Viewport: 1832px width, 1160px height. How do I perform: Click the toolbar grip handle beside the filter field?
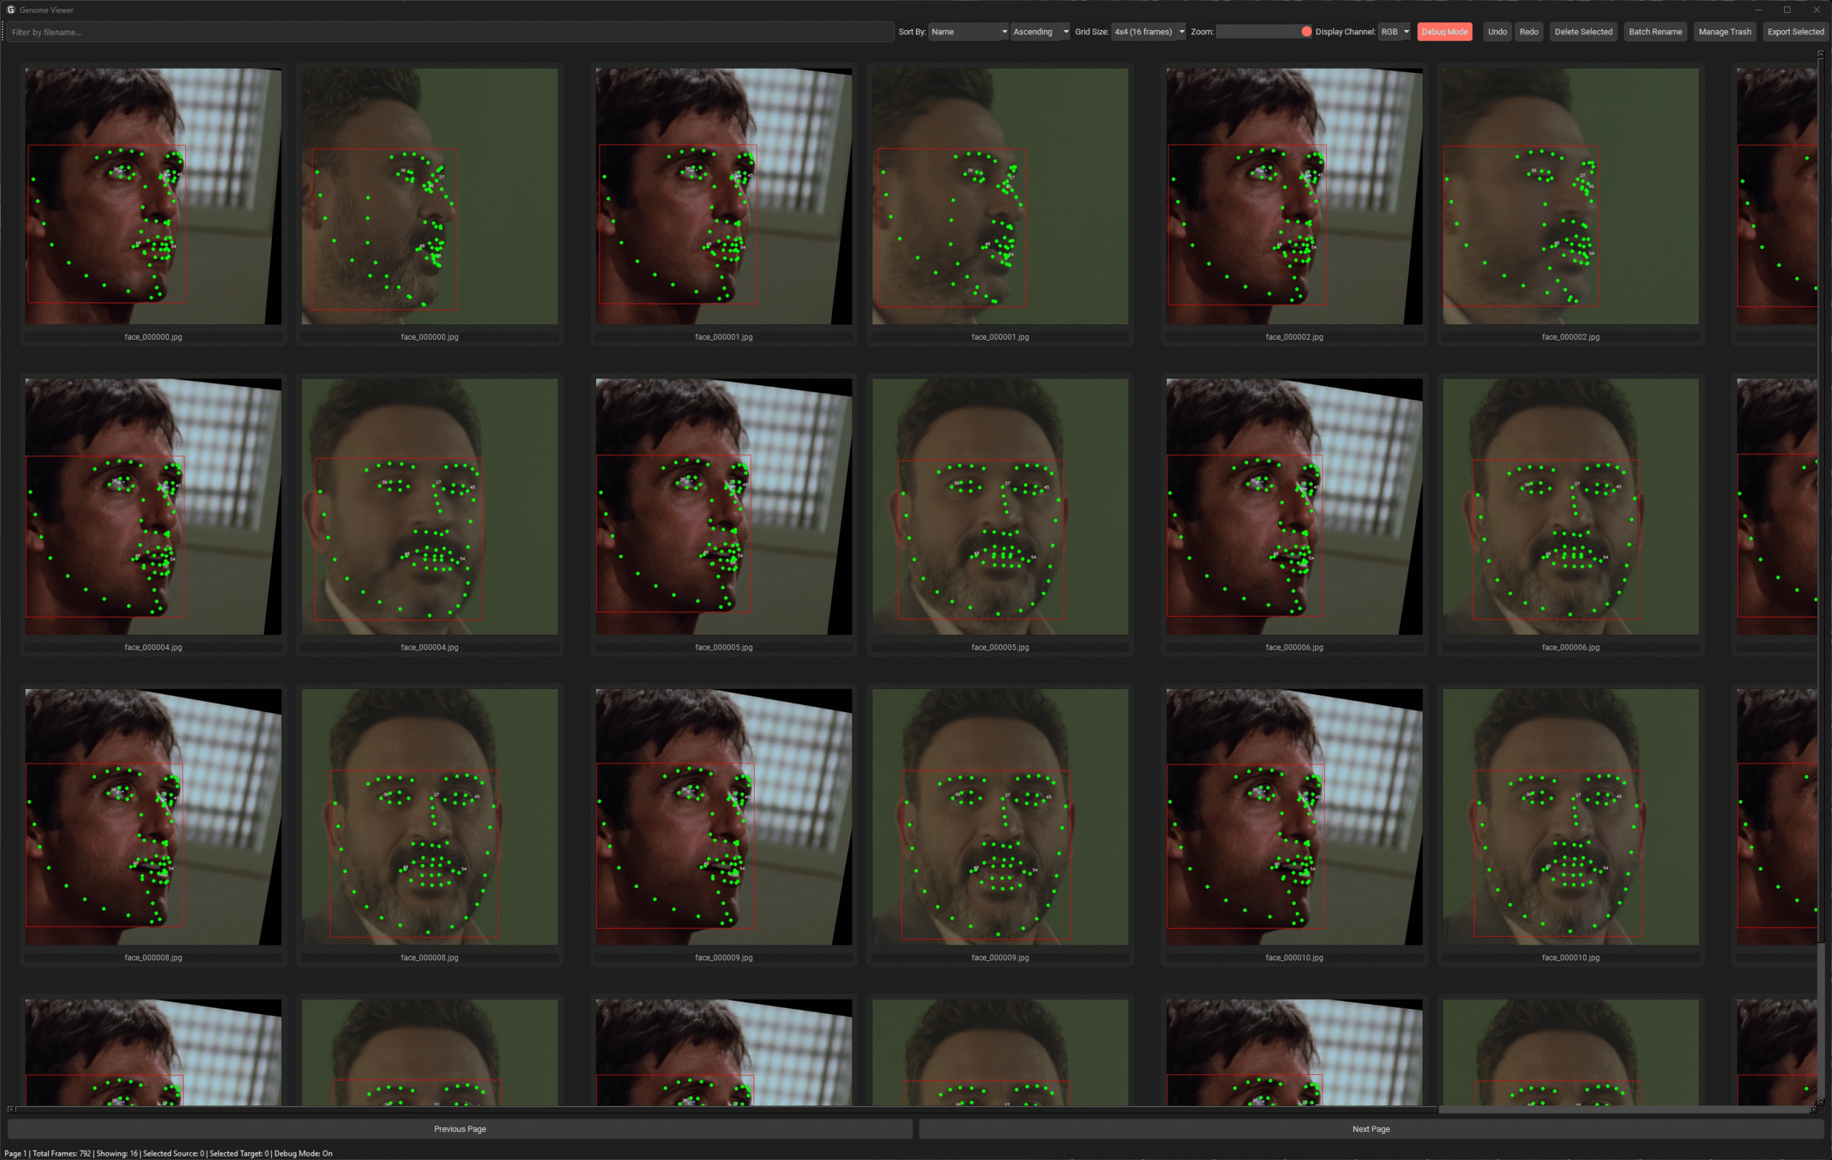[x=4, y=32]
